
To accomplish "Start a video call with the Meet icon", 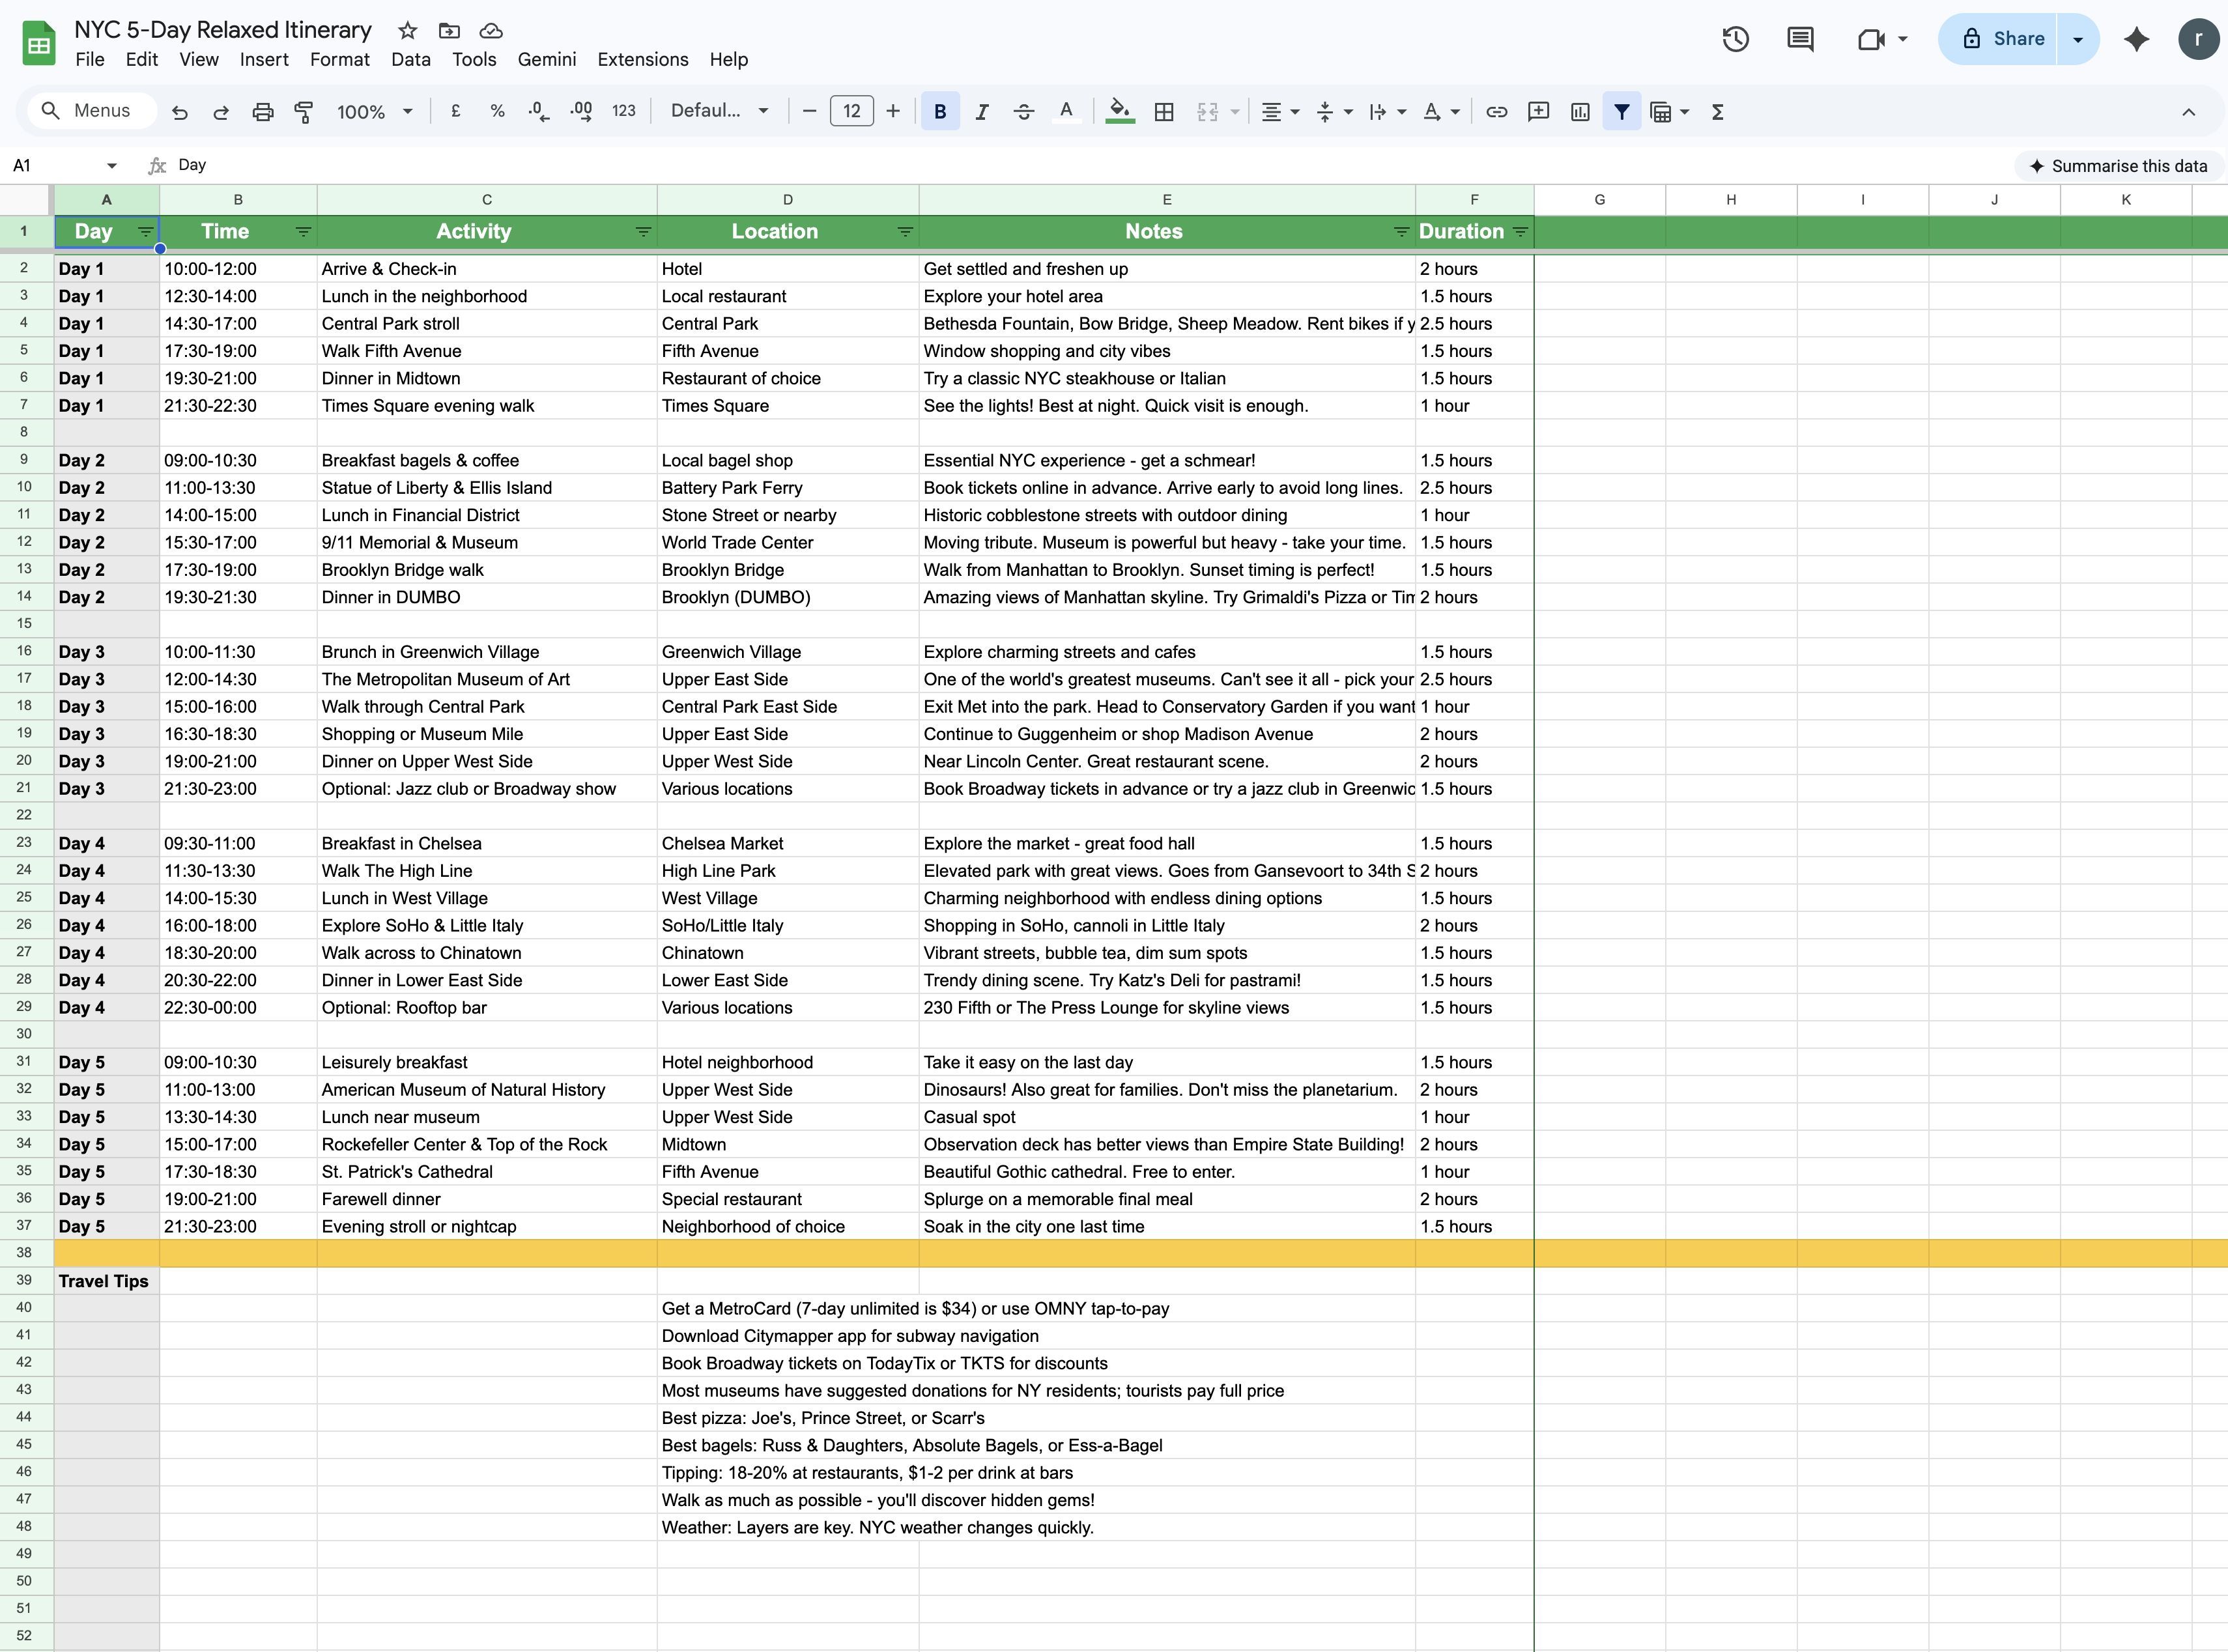I will [x=1871, y=39].
